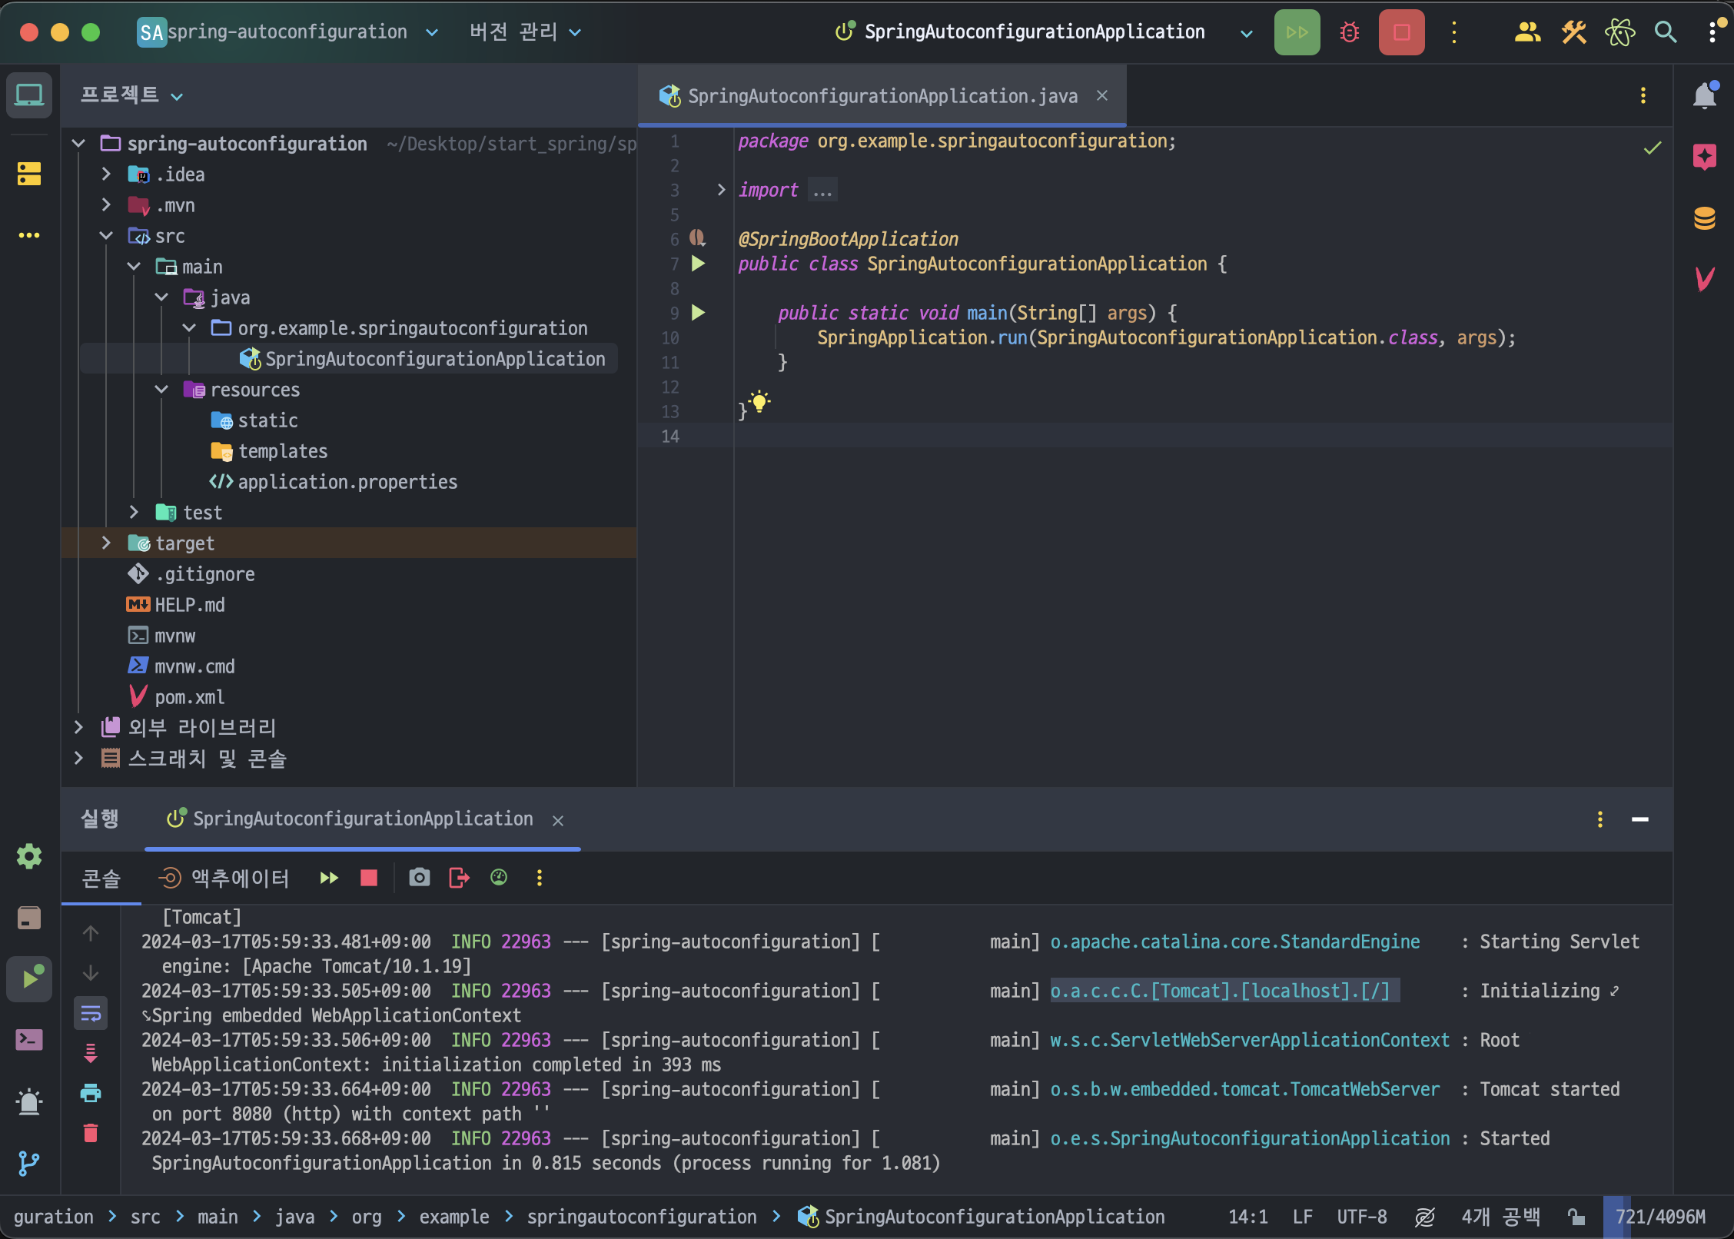
Task: Expand the 외부 라이브러리 node
Action: click(x=78, y=727)
